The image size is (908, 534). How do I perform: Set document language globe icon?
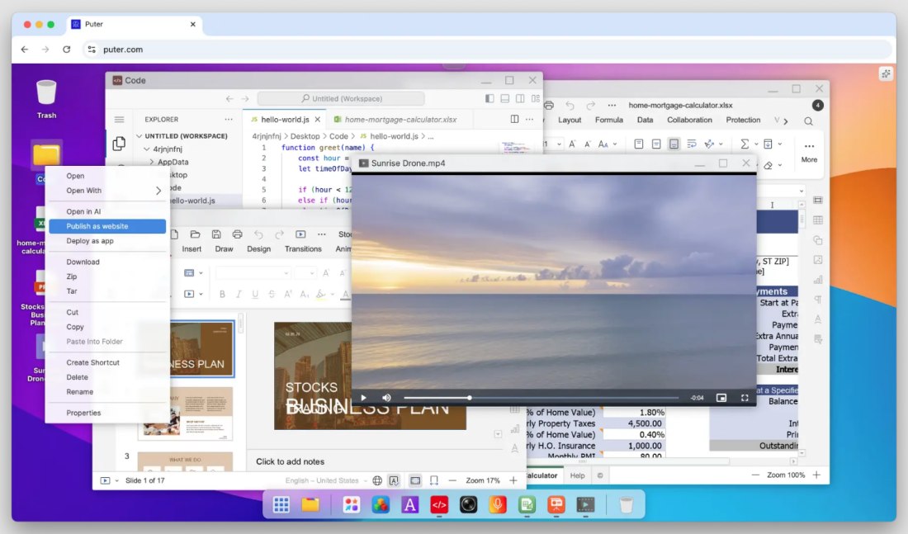(x=377, y=480)
